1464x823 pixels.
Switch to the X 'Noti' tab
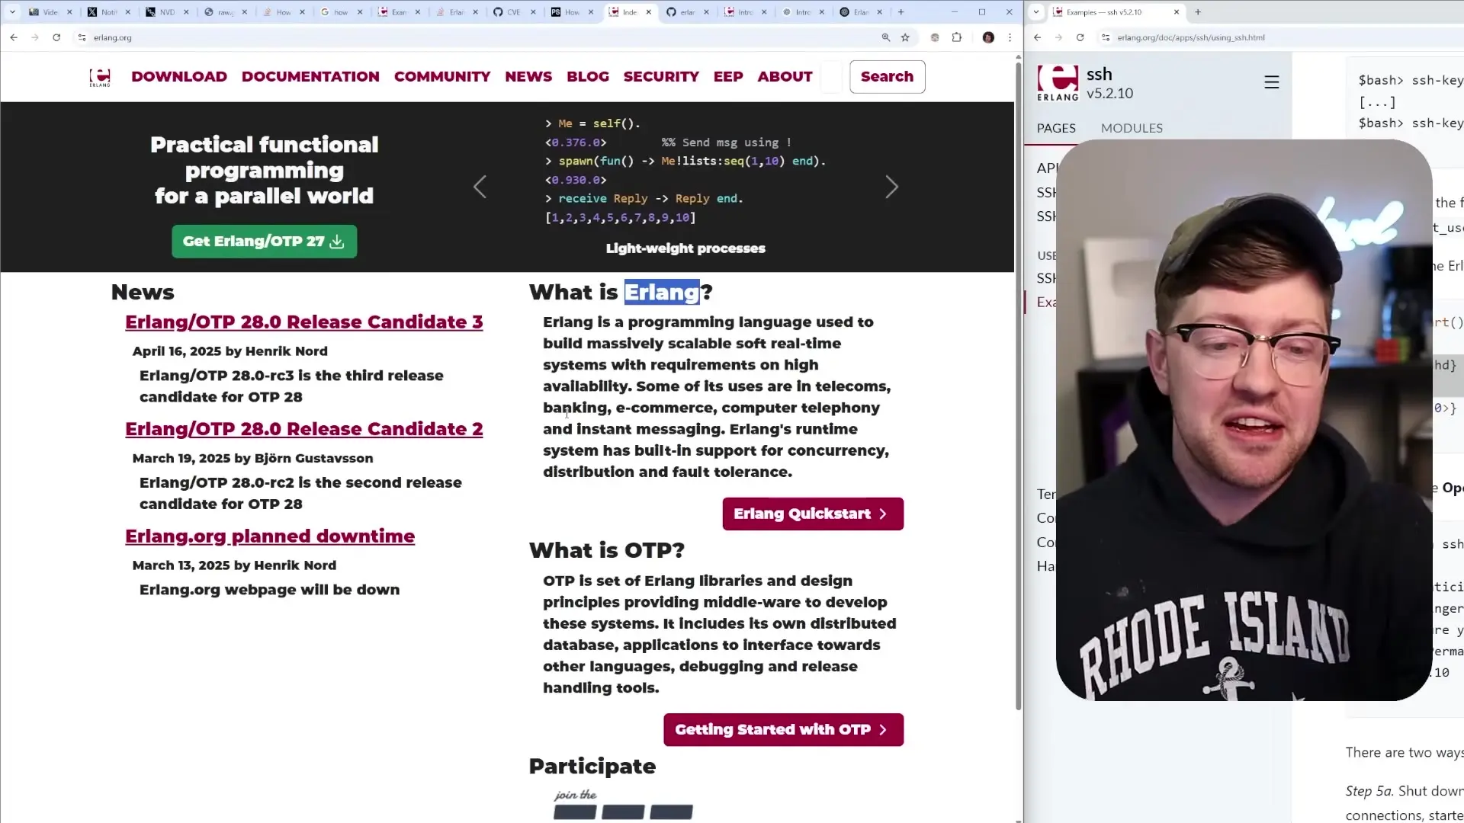coord(108,12)
